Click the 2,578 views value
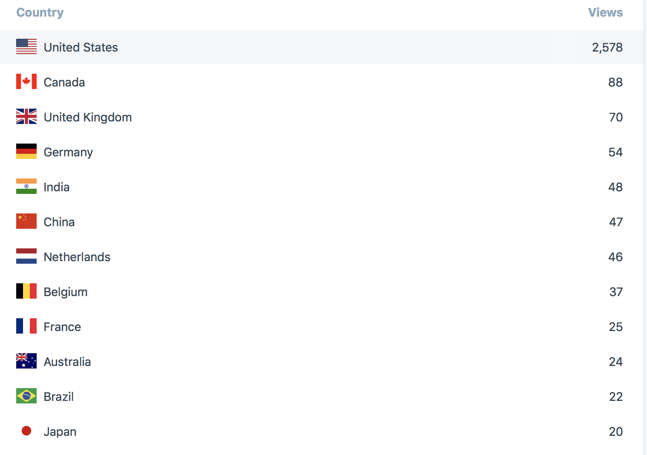This screenshot has width=647, height=455. 607,47
